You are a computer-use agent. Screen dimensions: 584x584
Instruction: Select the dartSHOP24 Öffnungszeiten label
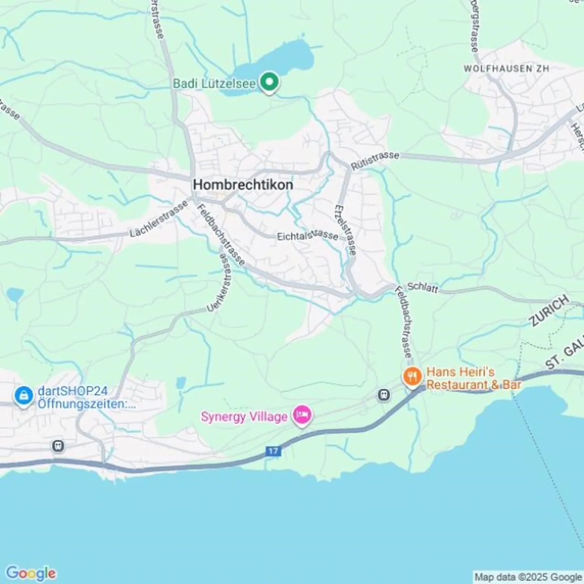click(87, 397)
